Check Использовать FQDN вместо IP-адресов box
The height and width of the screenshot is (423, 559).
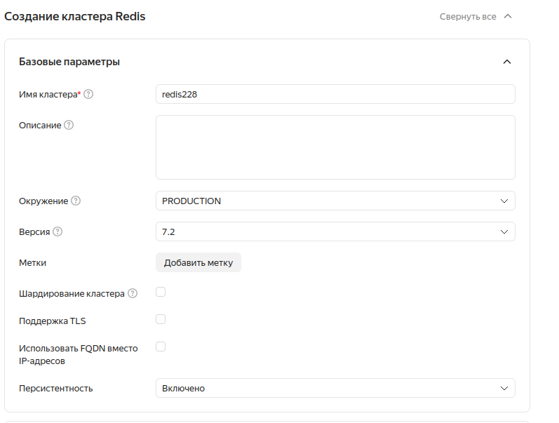(161, 347)
